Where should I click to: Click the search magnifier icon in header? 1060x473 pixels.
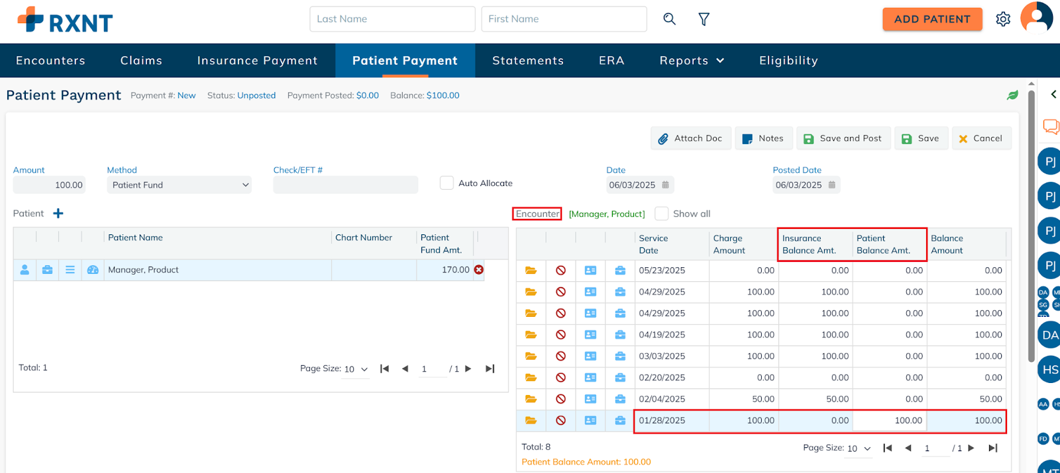pyautogui.click(x=669, y=19)
